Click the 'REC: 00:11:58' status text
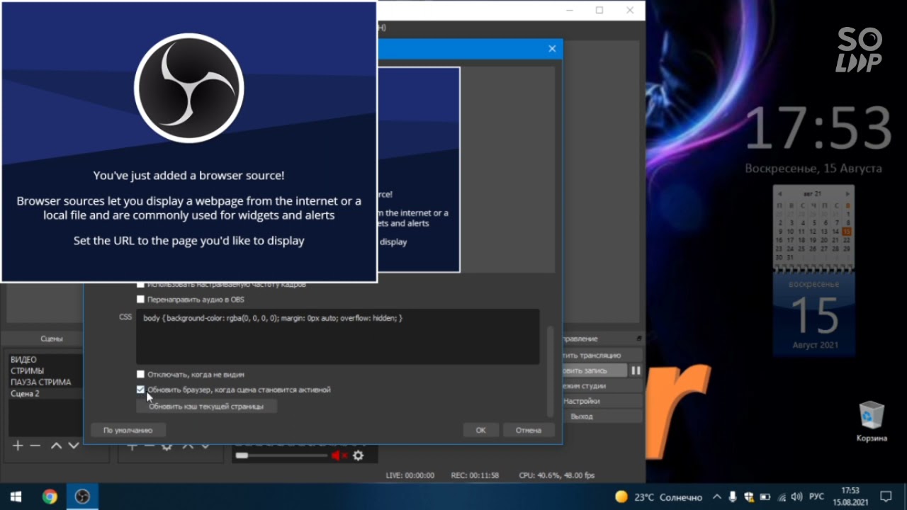This screenshot has height=510, width=907. (x=475, y=475)
